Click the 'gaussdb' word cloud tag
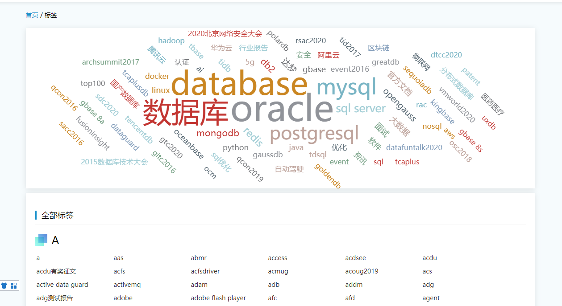The image size is (562, 306). (x=268, y=155)
